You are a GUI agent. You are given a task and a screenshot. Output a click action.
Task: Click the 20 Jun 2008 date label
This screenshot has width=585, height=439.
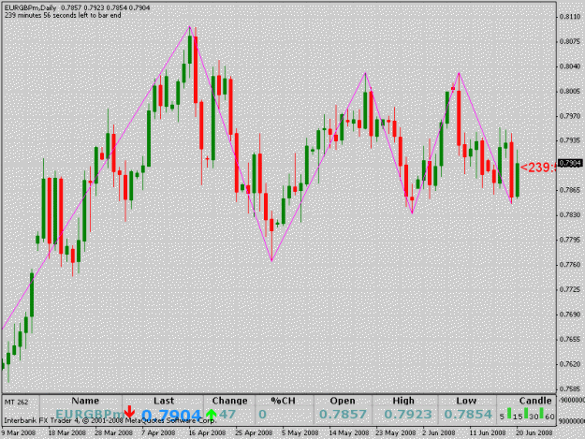point(534,432)
